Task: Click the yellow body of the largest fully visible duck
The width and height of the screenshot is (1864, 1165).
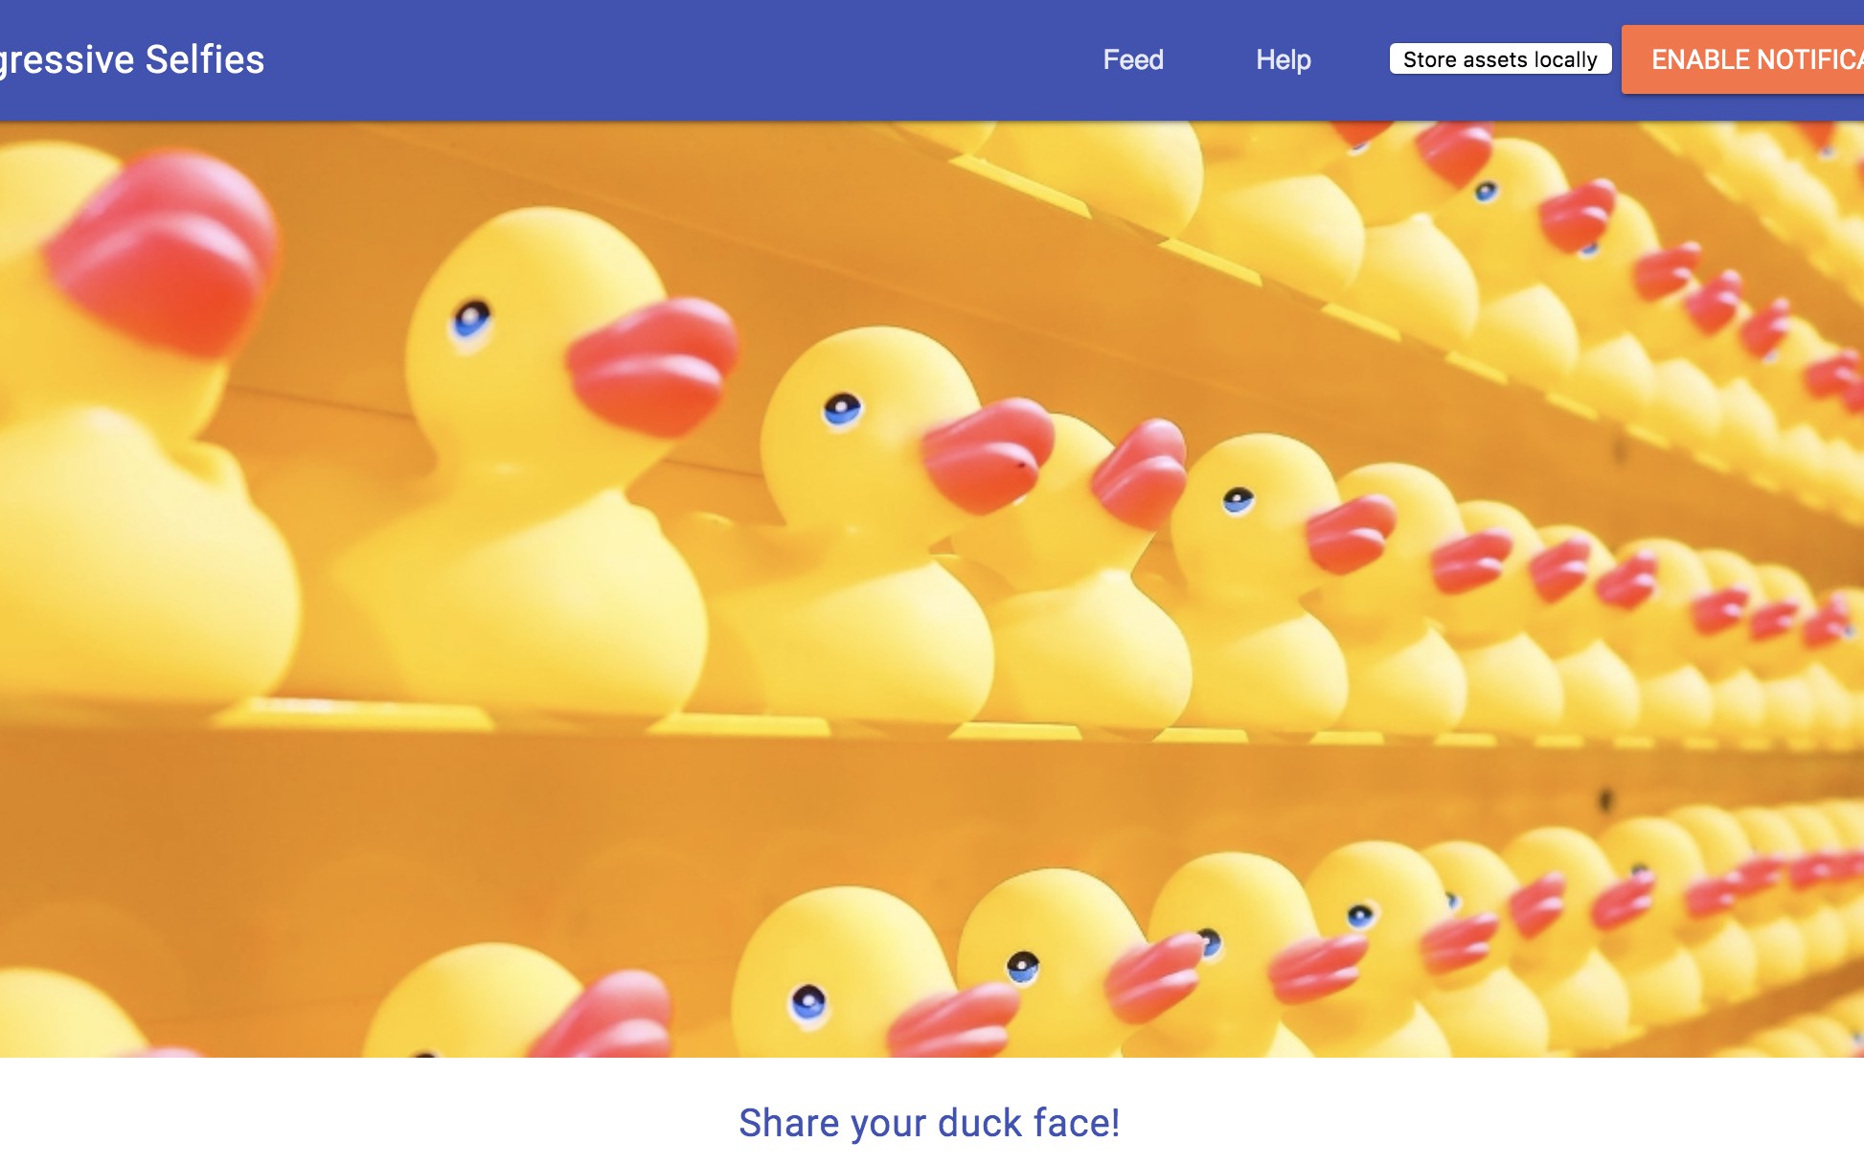Action: click(x=536, y=594)
